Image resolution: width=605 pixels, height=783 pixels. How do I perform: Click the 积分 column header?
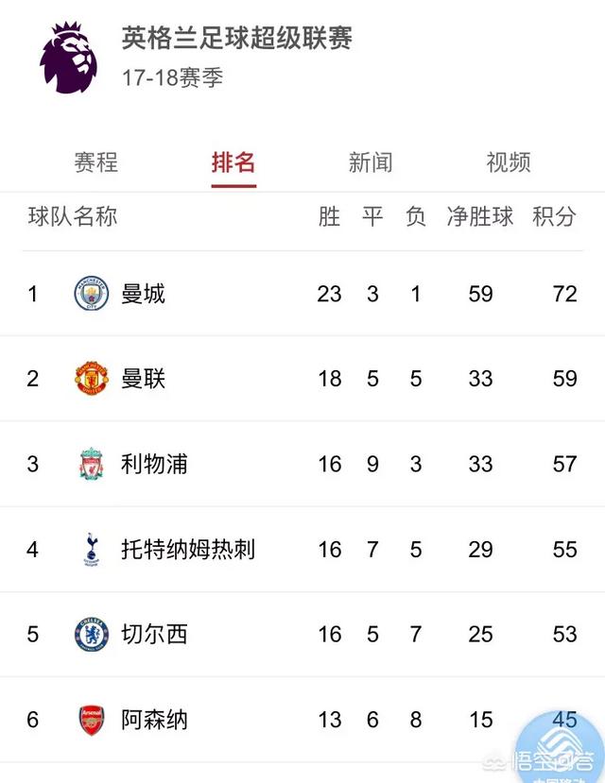554,216
